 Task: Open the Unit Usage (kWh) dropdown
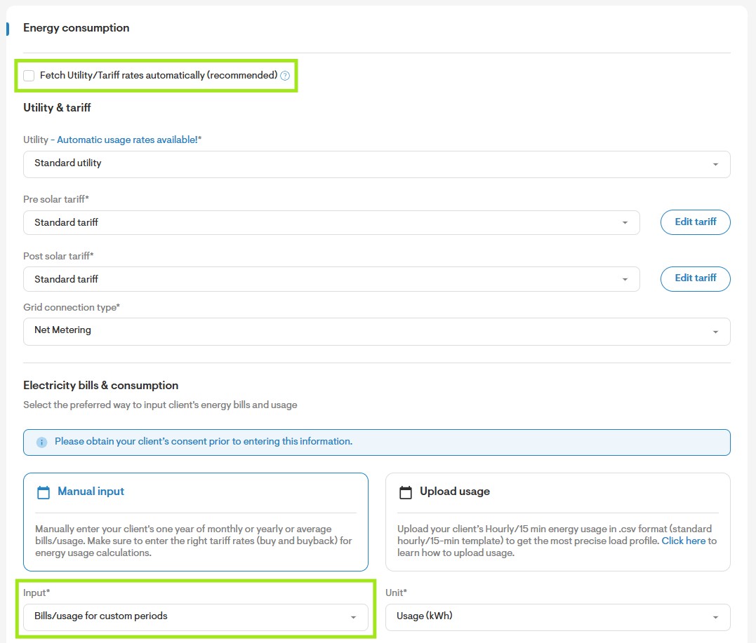tap(558, 617)
